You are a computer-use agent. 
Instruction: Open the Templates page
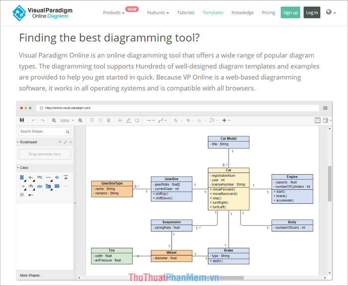point(213,12)
